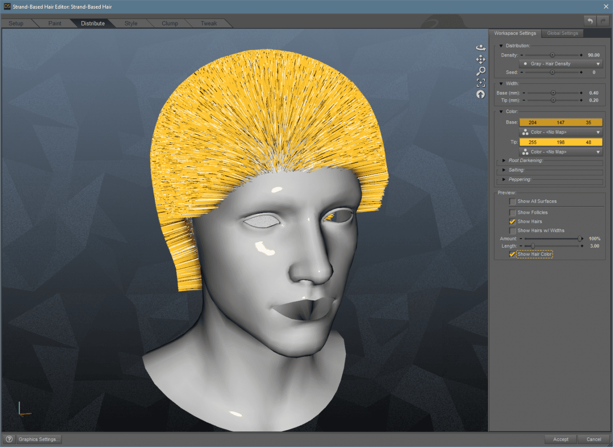
Task: Expand the Root Darkening section
Action: coord(504,161)
